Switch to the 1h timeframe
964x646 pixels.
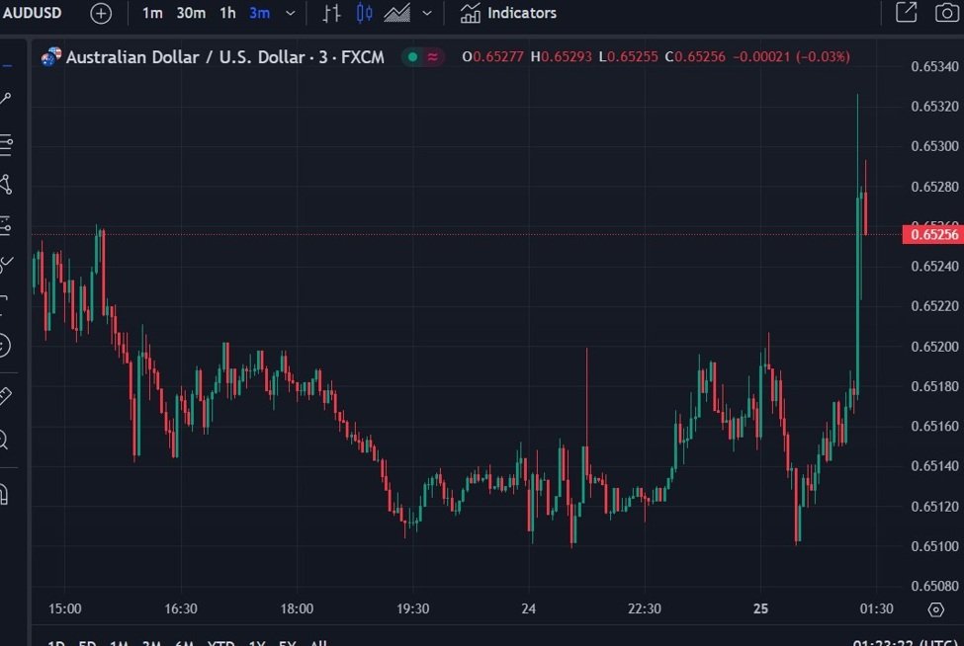click(227, 13)
